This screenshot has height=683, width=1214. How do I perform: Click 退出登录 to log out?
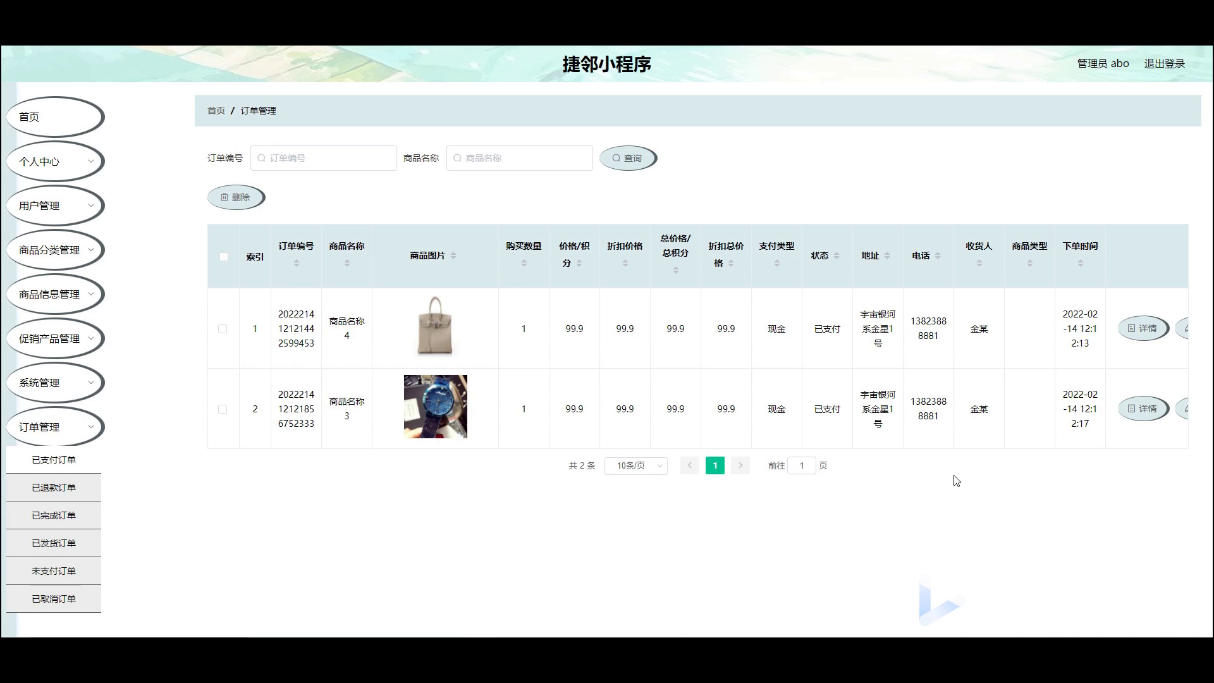(x=1165, y=64)
